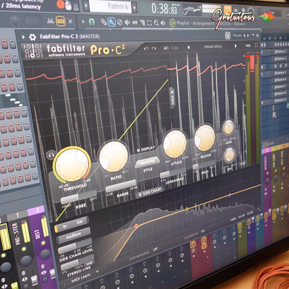Open the pattern selector arrow left of Pattern 6
The width and height of the screenshot is (289, 289).
[86, 6]
